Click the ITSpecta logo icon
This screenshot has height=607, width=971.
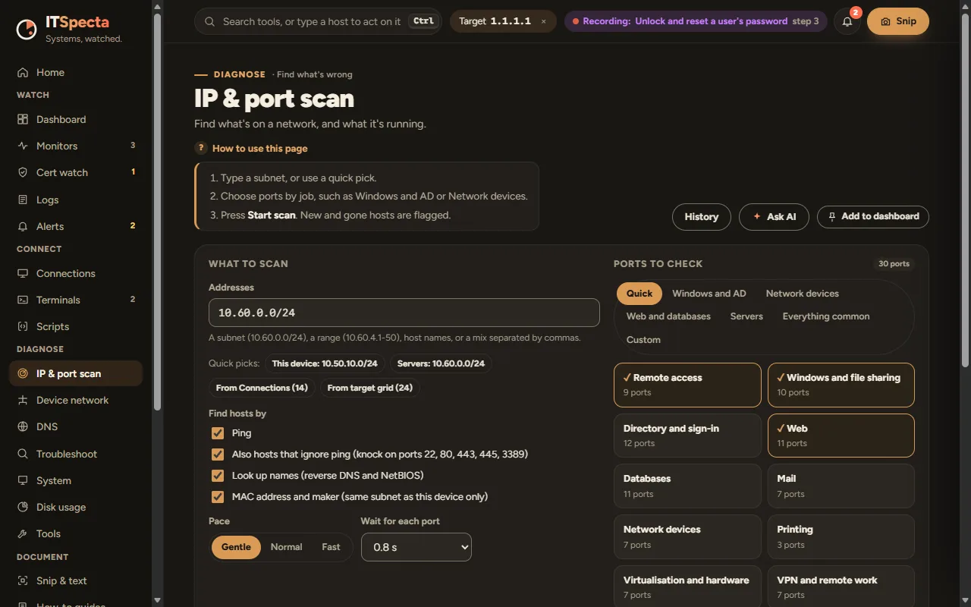click(x=27, y=29)
